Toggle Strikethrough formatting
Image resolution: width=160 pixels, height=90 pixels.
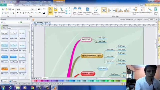[26, 13]
